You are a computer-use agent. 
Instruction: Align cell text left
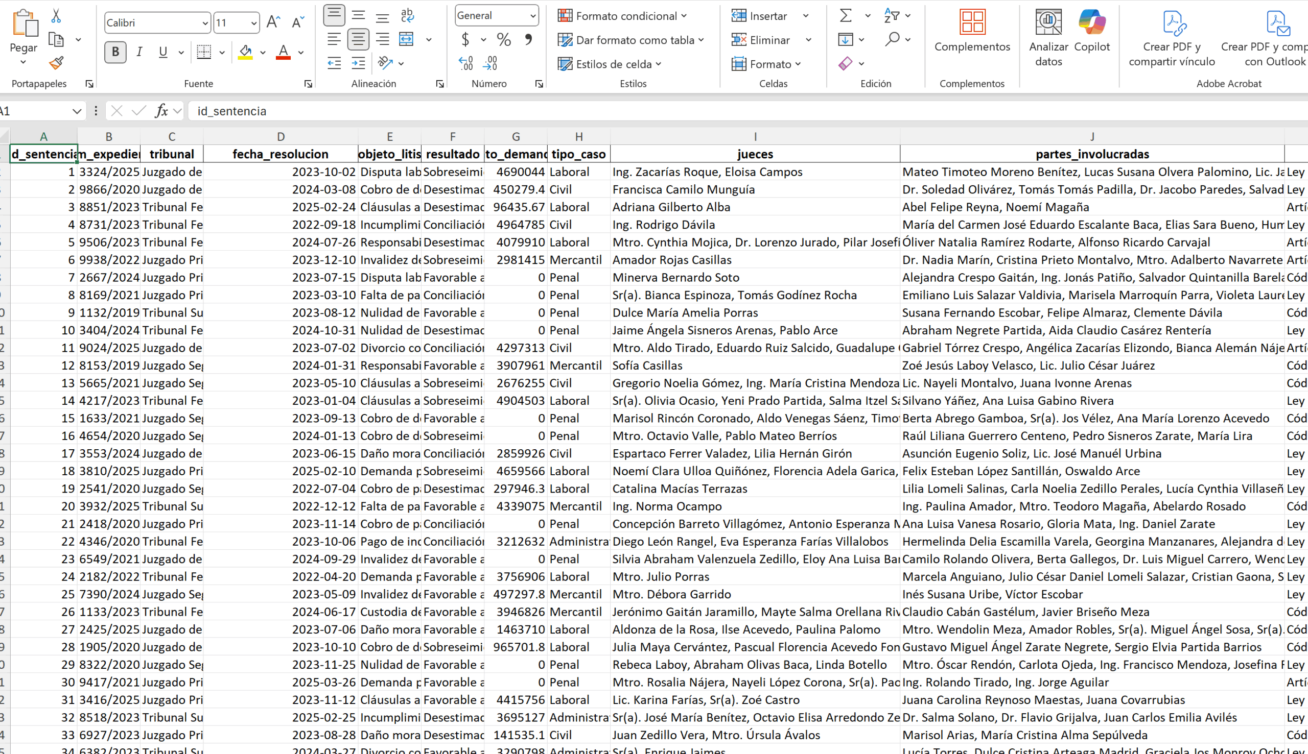click(334, 39)
